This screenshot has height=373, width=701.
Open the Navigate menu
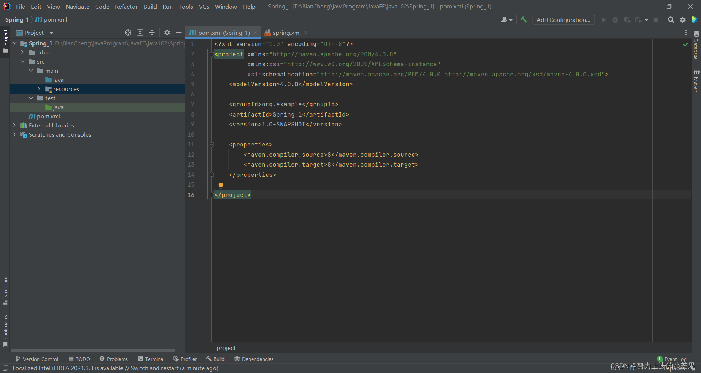[77, 7]
